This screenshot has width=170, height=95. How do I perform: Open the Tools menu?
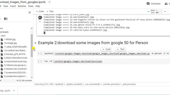[x=31, y=6]
